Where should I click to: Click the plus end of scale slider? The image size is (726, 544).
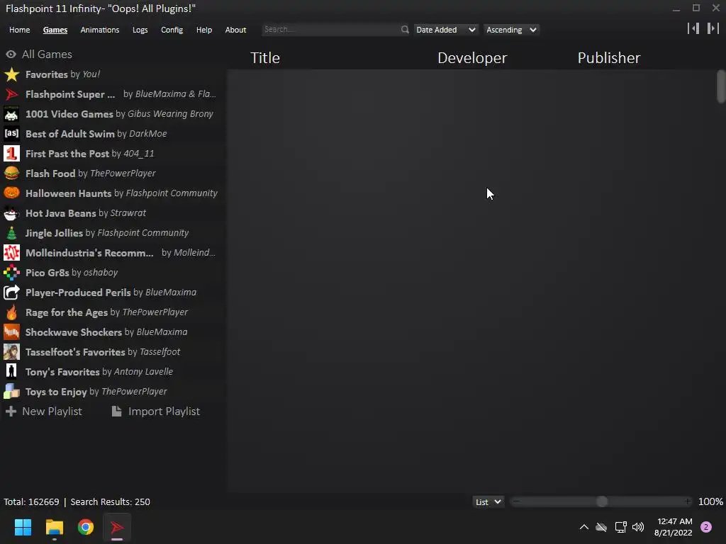(x=688, y=501)
